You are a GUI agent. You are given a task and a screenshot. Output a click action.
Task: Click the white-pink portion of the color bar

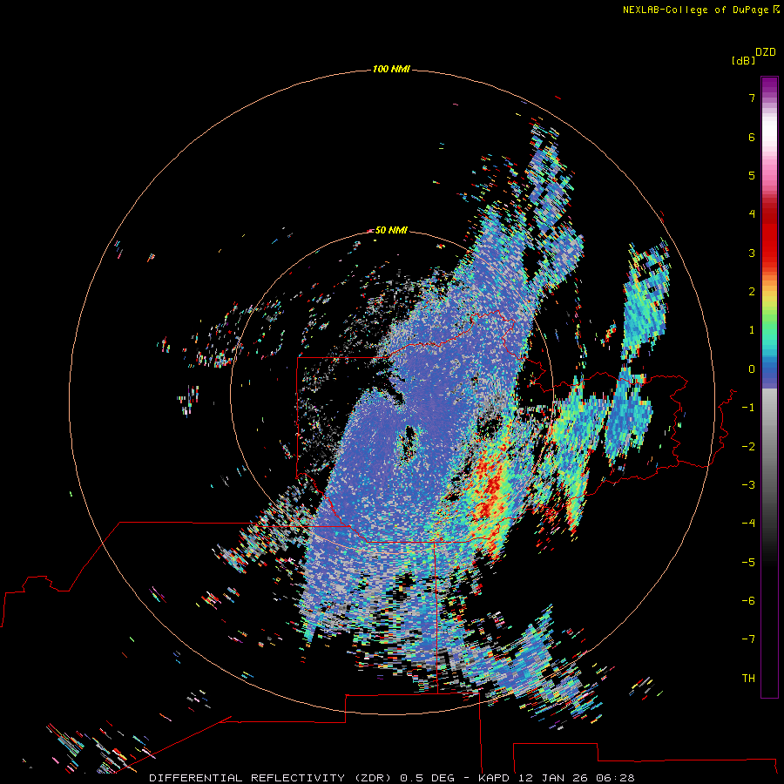point(769,145)
